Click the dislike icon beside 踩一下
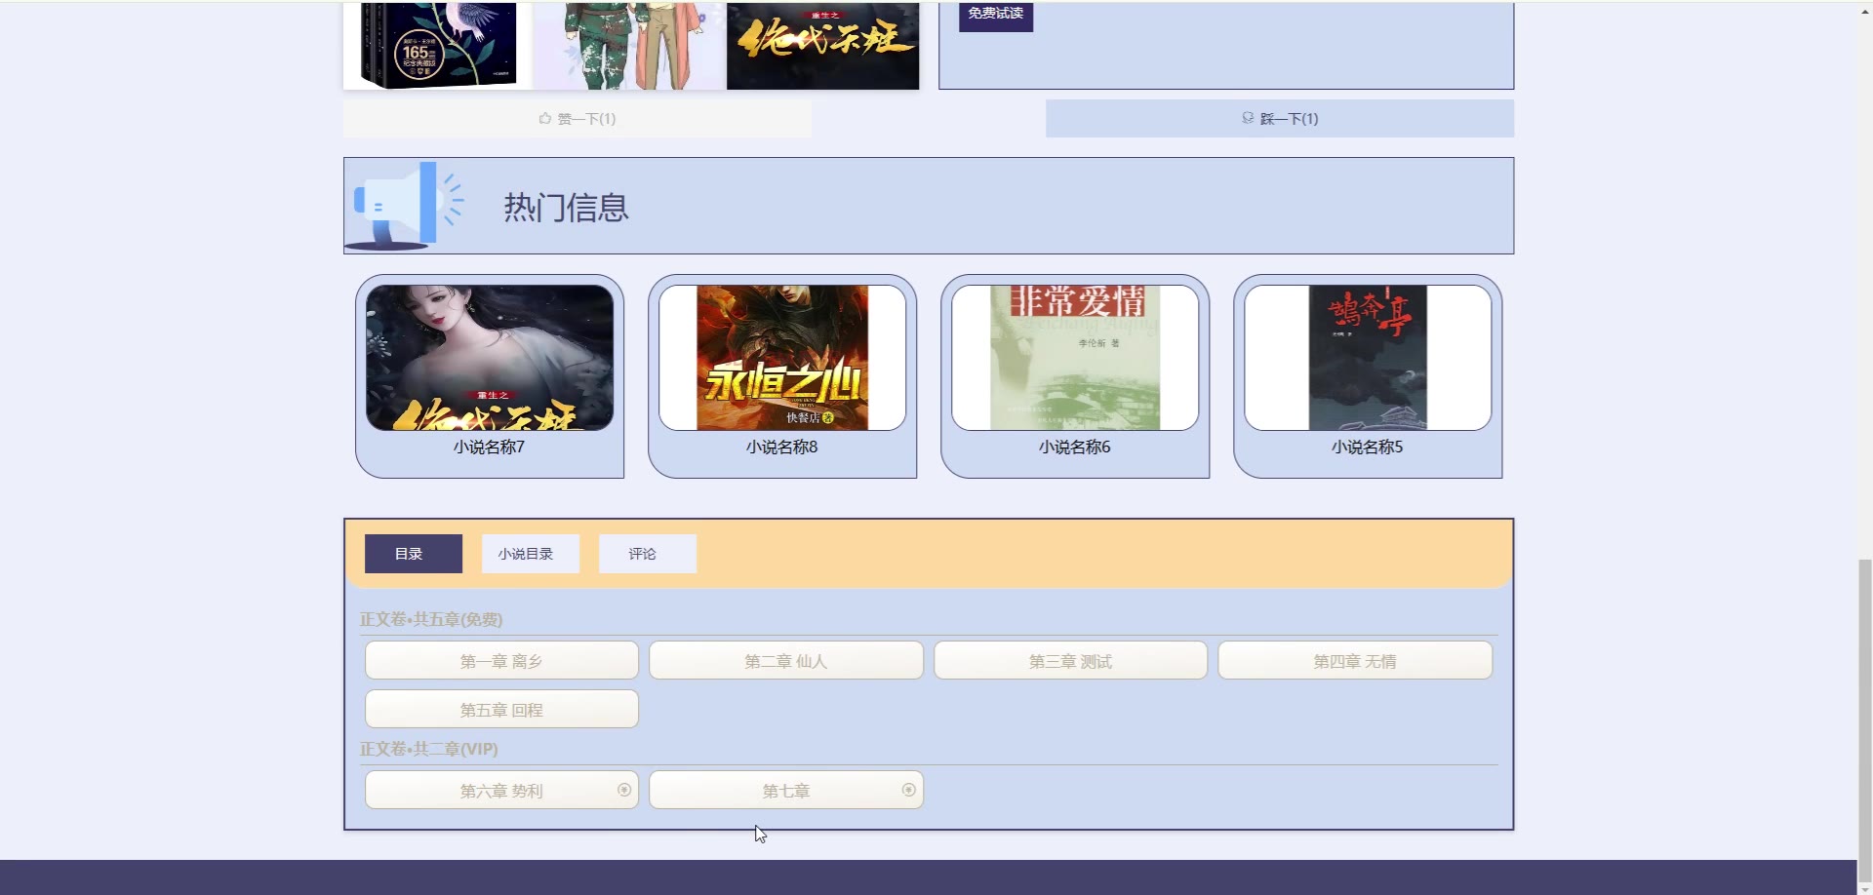 [1248, 118]
